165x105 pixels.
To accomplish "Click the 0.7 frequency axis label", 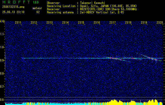I will click(x=2, y=87).
